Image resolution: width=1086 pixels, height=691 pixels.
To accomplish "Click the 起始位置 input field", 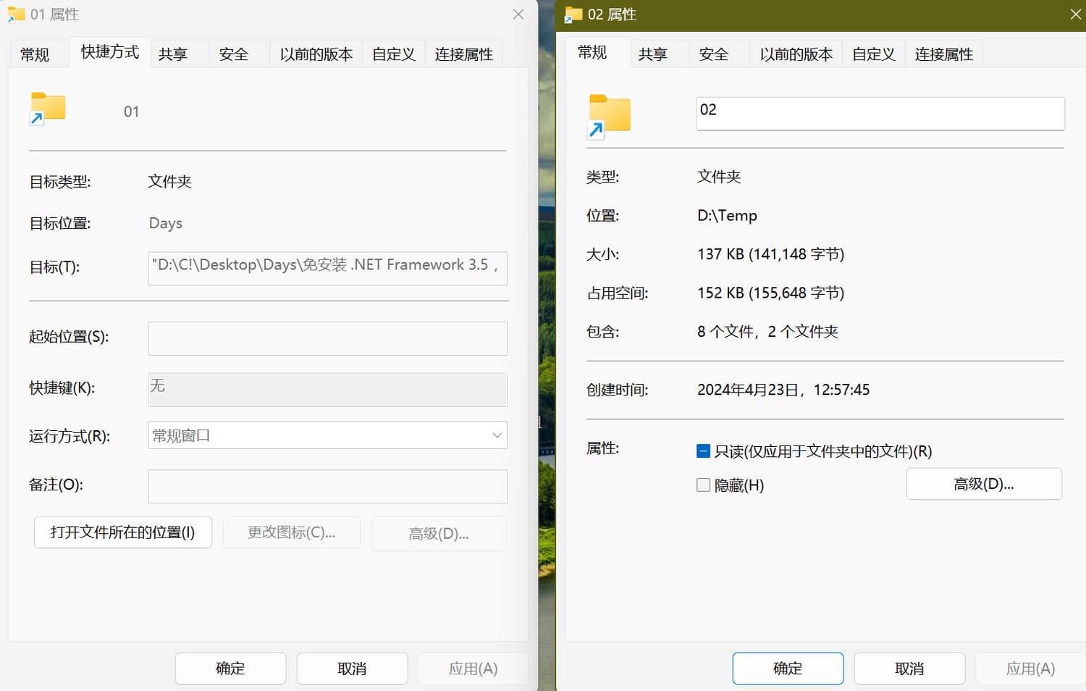I will coord(327,338).
